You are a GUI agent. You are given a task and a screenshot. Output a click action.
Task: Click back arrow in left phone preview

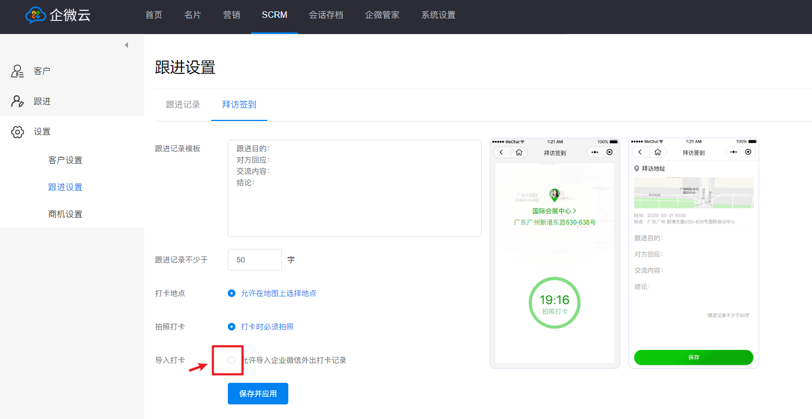pyautogui.click(x=502, y=152)
